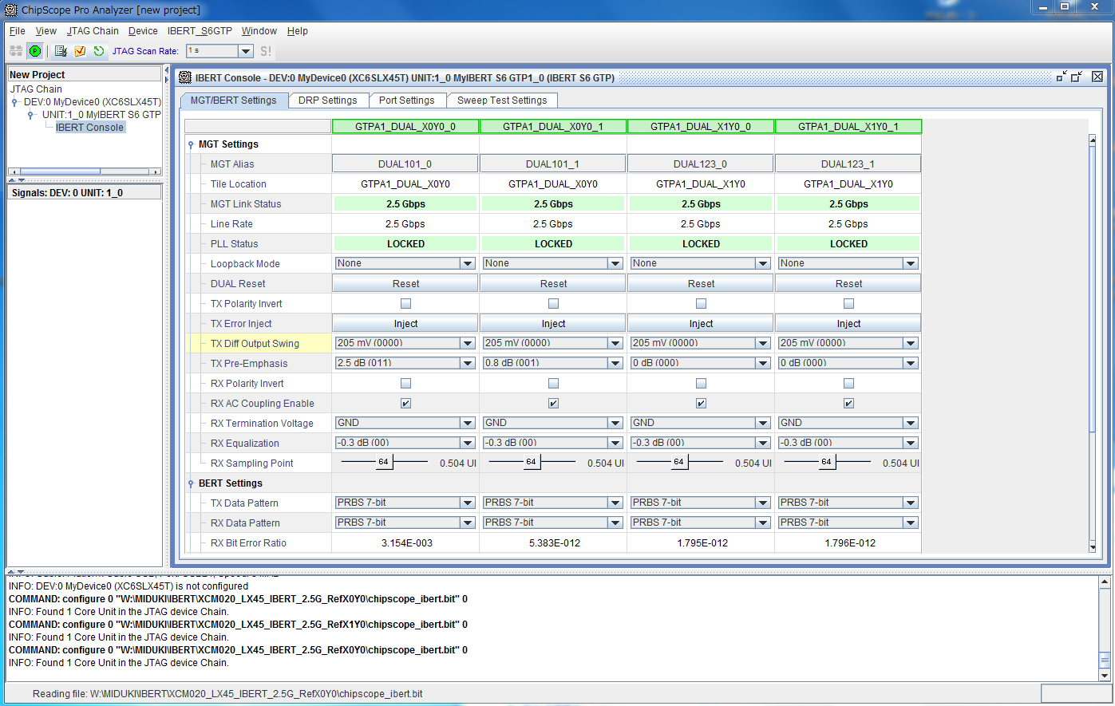Image resolution: width=1115 pixels, height=706 pixels.
Task: Open the Device menu
Action: (143, 31)
